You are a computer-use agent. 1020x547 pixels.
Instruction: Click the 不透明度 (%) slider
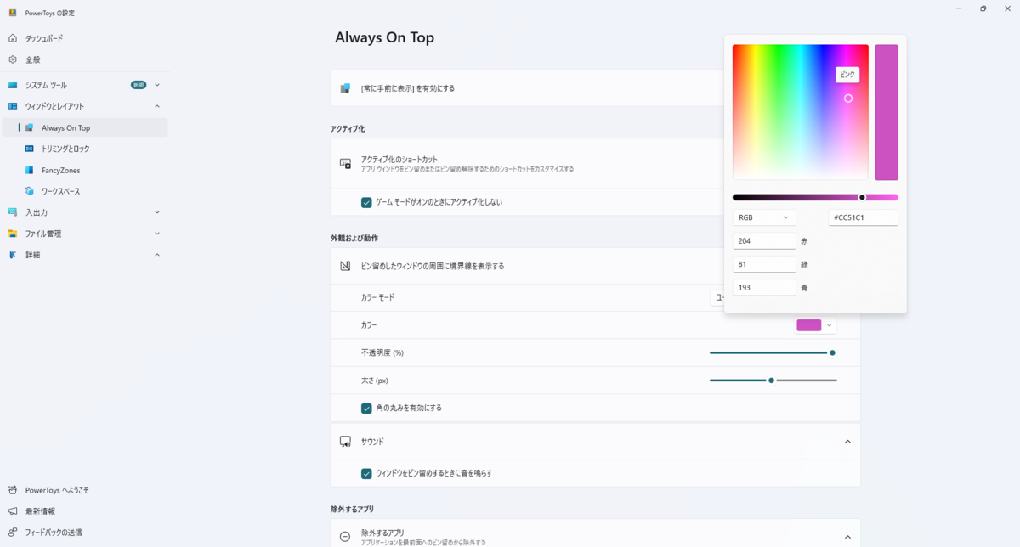click(x=773, y=352)
